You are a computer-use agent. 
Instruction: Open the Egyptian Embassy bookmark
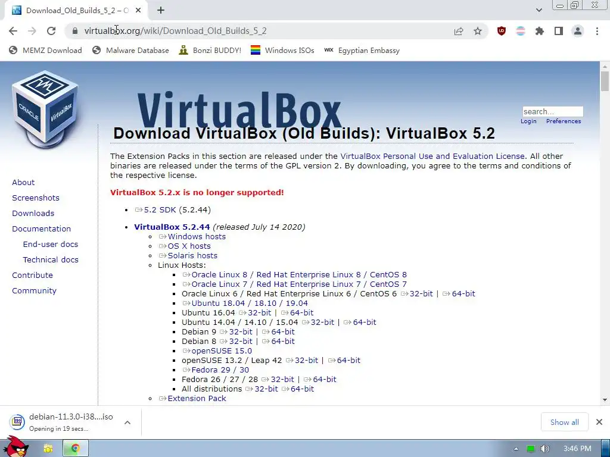(362, 51)
